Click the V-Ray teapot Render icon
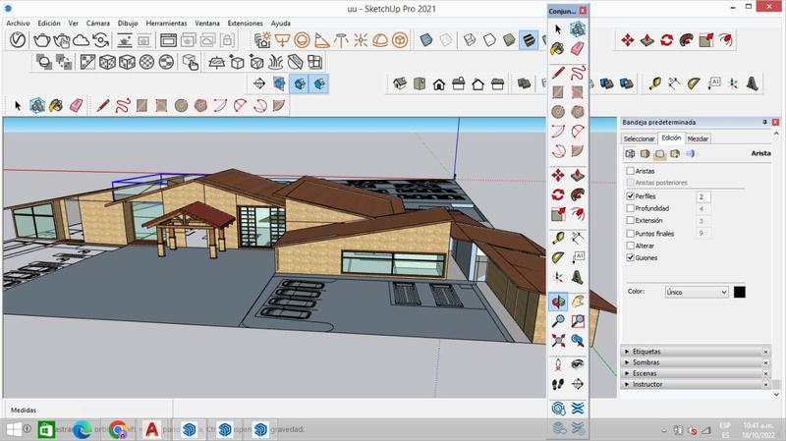The height and width of the screenshot is (441, 786). (x=41, y=40)
